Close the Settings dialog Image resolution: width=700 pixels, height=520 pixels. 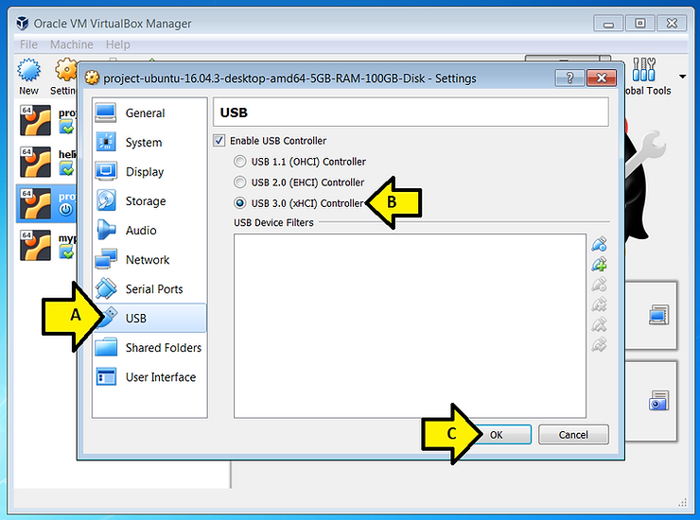click(602, 78)
